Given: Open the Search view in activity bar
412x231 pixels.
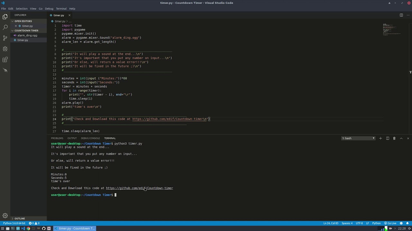Looking at the screenshot, I should 5,27.
